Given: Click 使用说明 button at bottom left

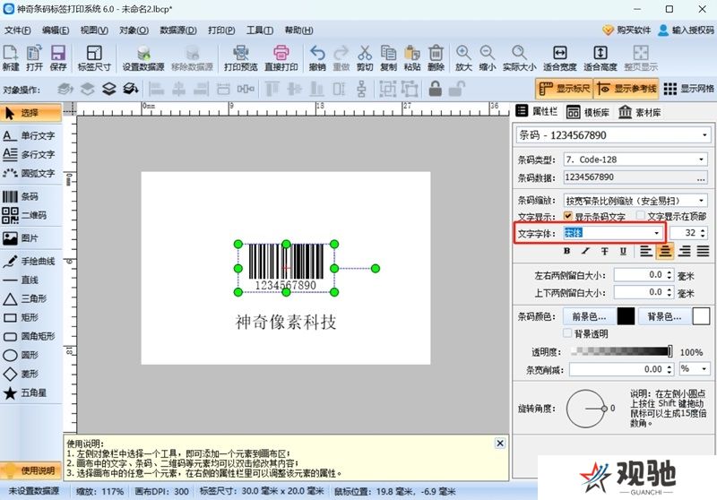Looking at the screenshot, I should click(x=30, y=470).
